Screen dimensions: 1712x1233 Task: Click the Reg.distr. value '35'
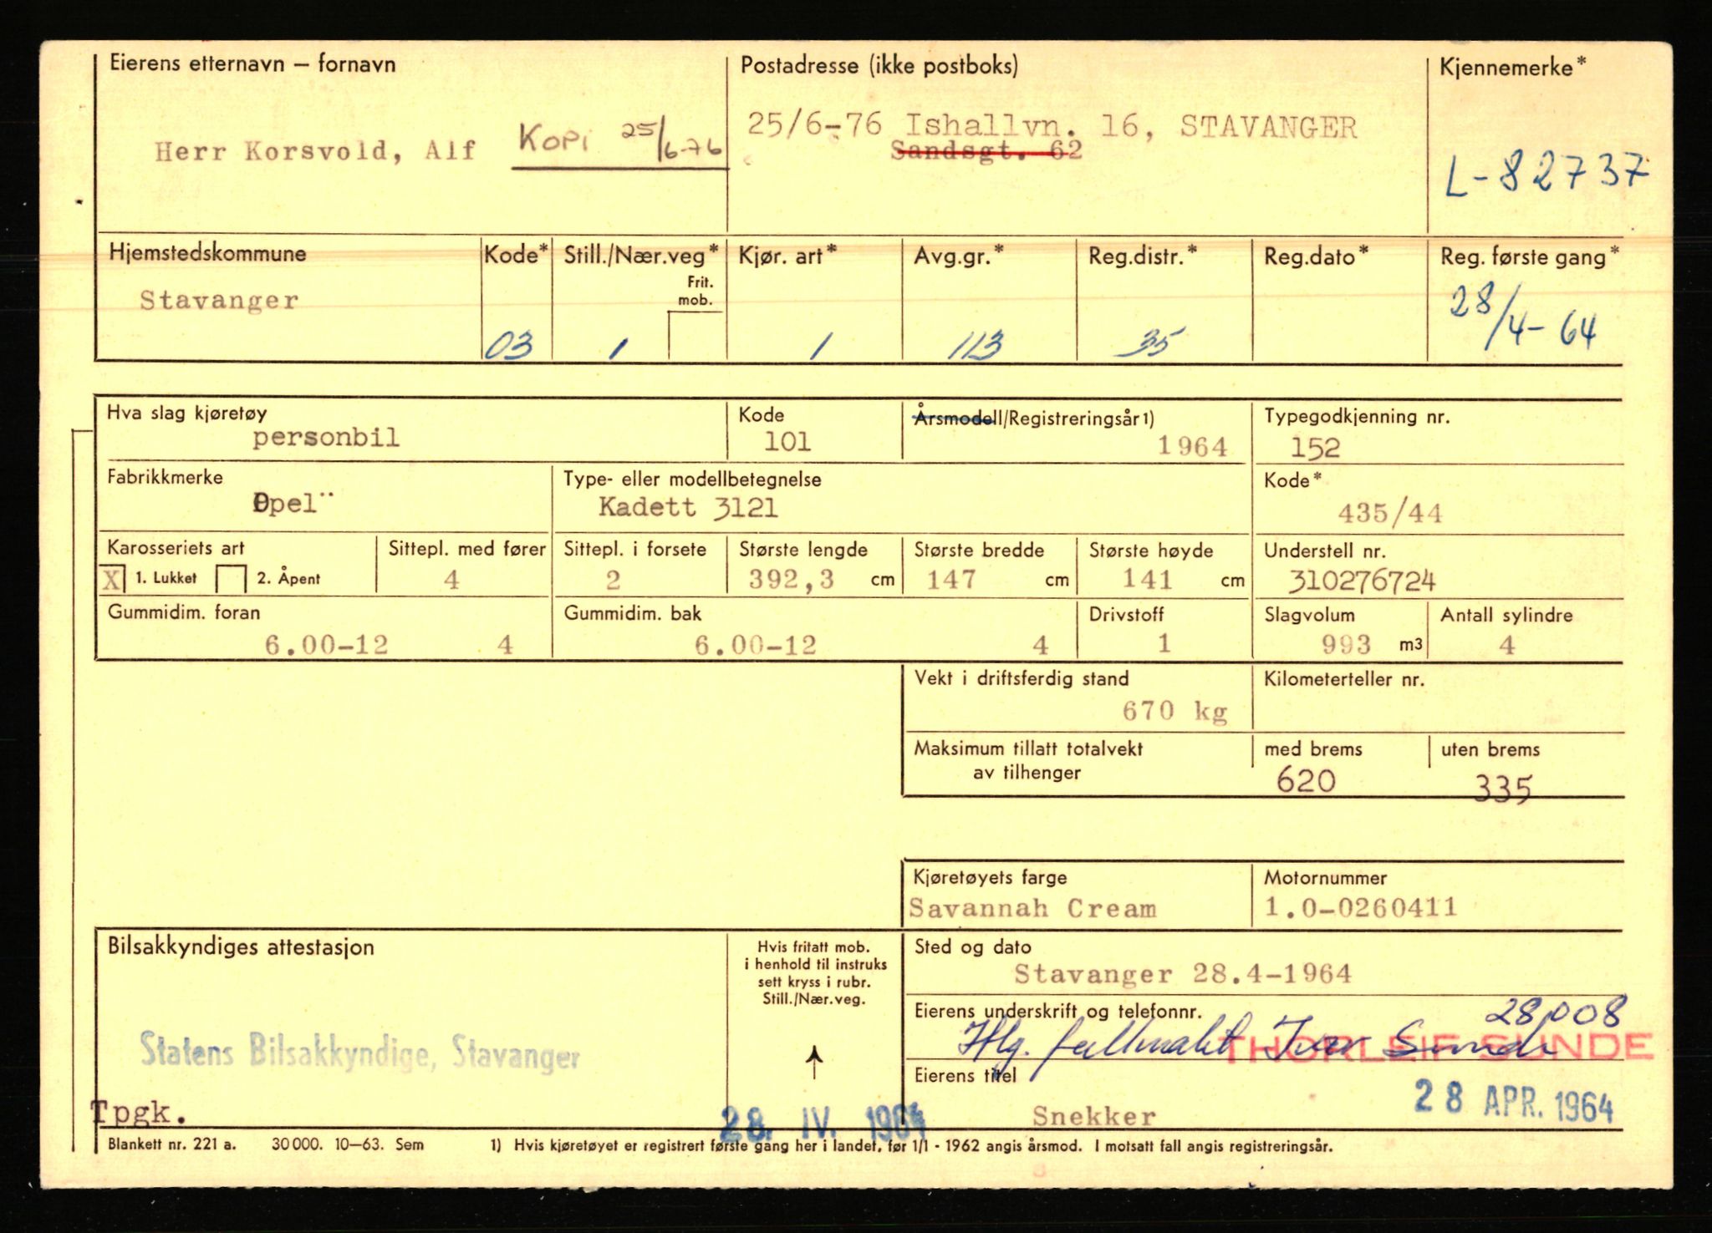coord(1150,342)
